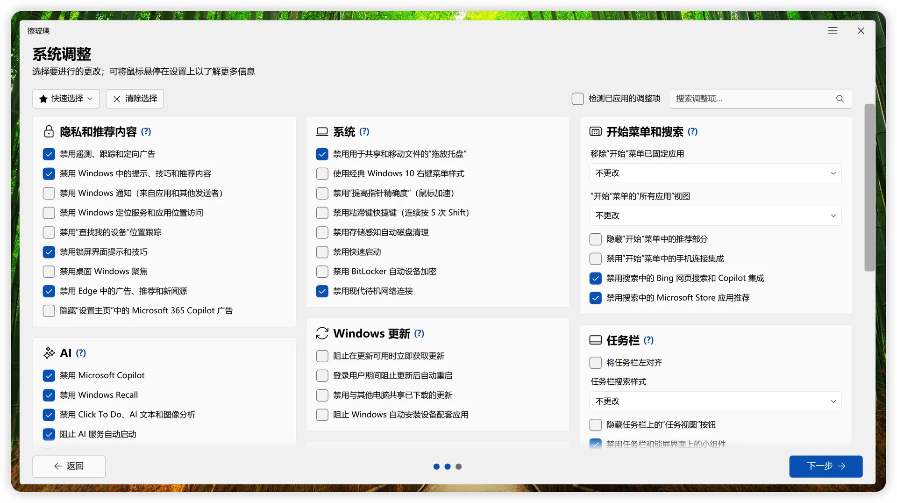Click help icon next to AI heading
The width and height of the screenshot is (897, 503).
tap(81, 353)
